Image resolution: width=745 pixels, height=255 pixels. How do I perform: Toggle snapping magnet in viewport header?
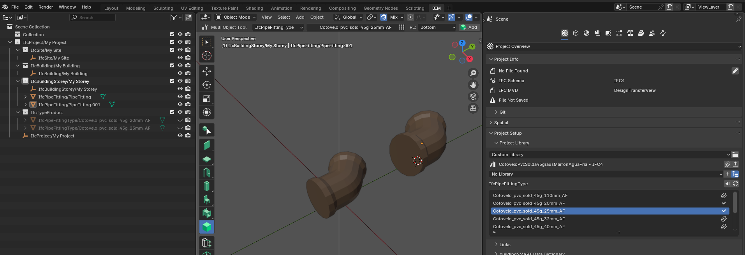[384, 17]
